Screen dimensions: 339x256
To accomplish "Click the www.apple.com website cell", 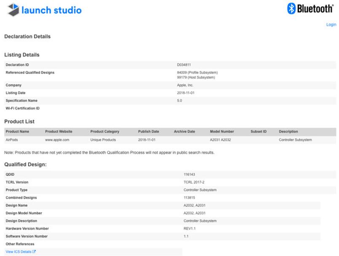I will point(57,140).
